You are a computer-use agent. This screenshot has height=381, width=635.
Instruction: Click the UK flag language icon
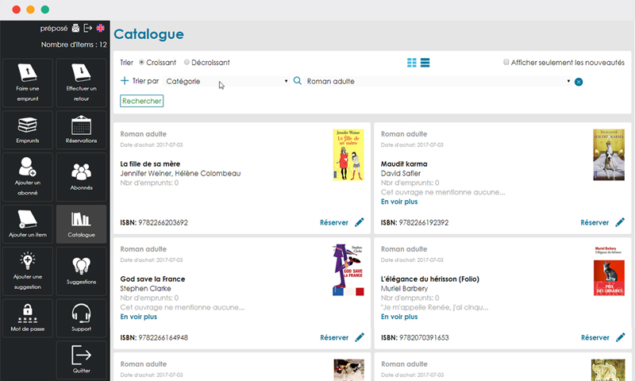[x=101, y=28]
